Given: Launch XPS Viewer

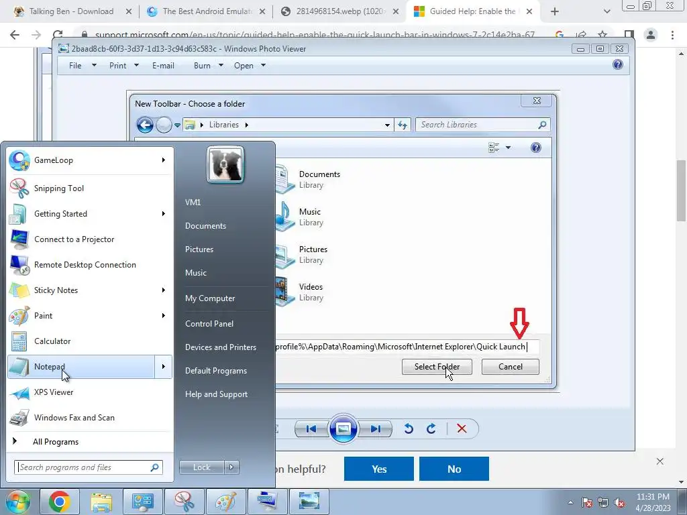Looking at the screenshot, I should click(91, 392).
